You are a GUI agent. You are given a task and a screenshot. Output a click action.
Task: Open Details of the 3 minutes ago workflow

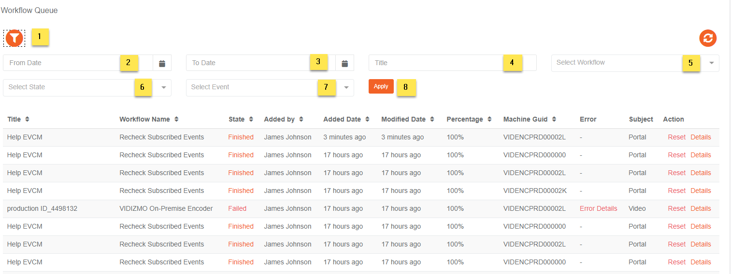(x=701, y=137)
